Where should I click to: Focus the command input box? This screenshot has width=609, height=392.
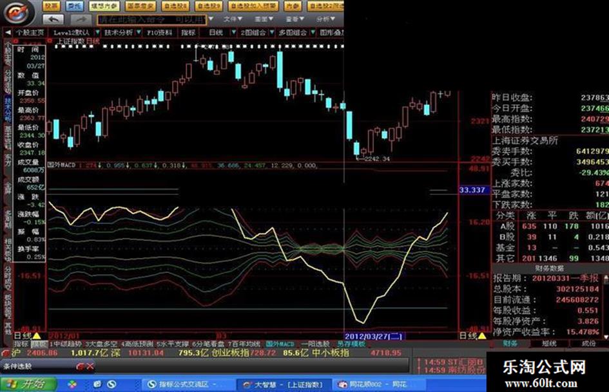pos(151,19)
